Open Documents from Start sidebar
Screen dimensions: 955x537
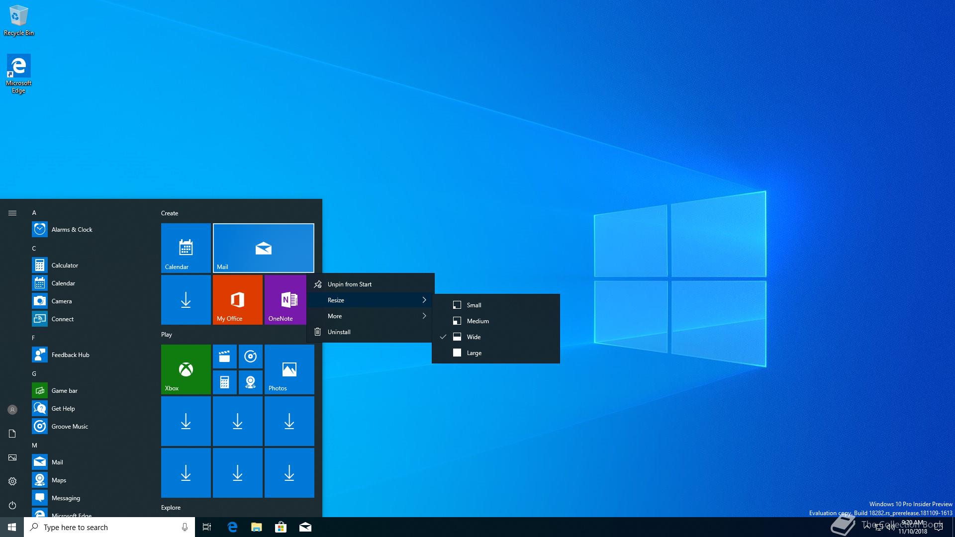[x=12, y=434]
